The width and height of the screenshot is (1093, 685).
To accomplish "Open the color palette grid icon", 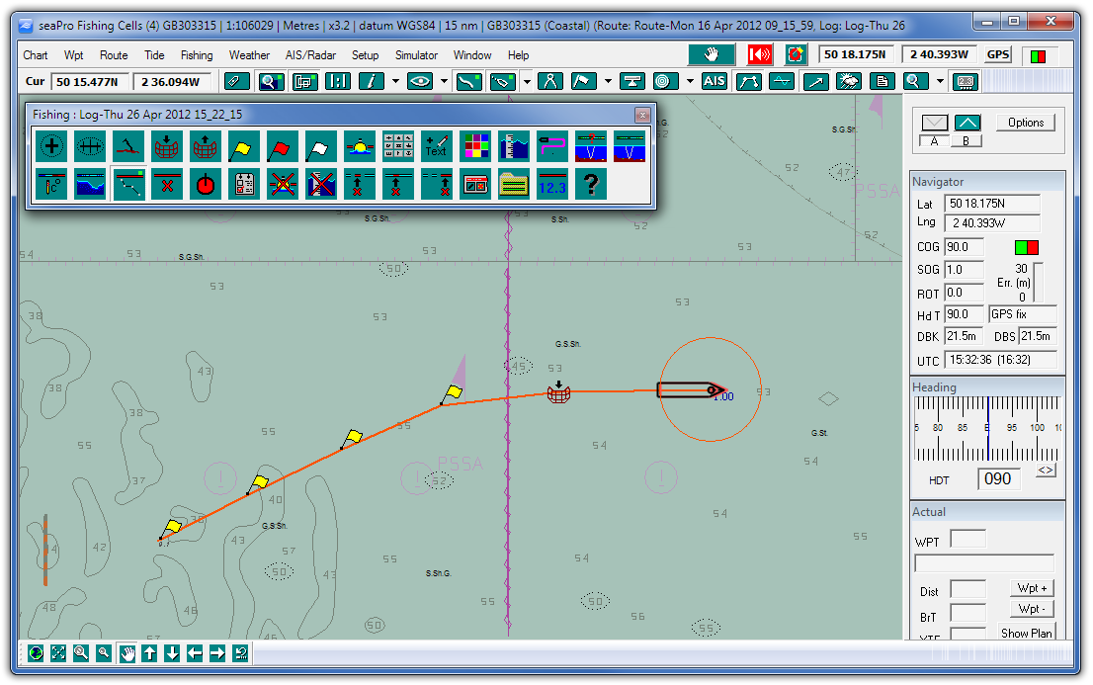I will tap(475, 146).
